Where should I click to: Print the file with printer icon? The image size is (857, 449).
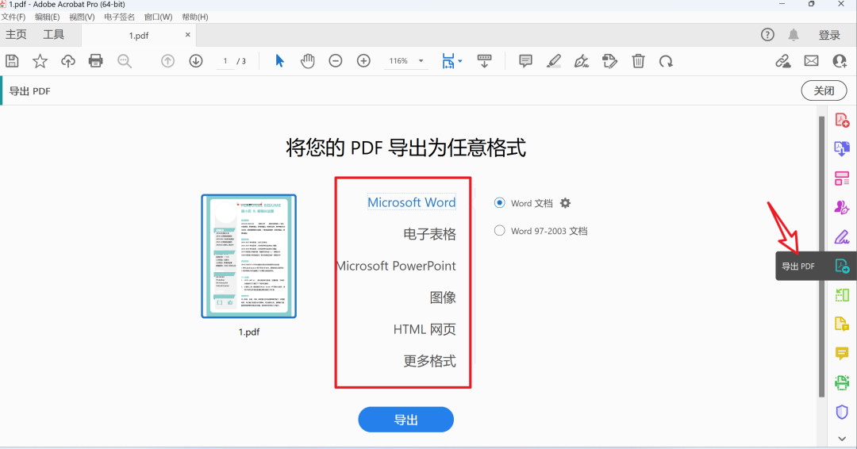(96, 61)
